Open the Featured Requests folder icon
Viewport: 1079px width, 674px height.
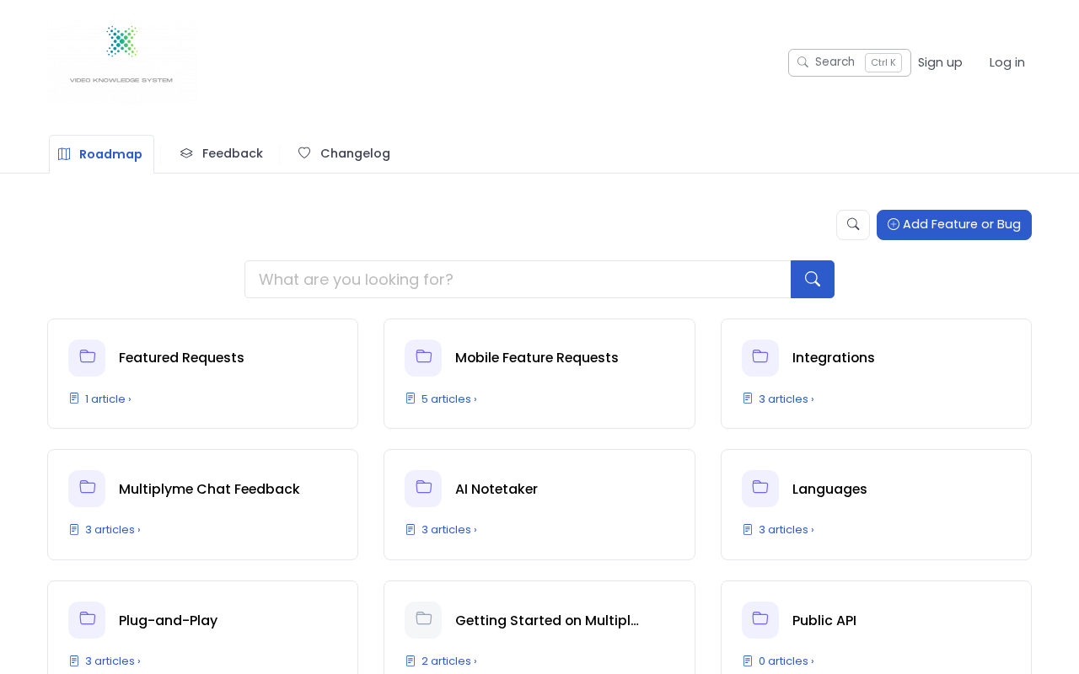coord(87,357)
